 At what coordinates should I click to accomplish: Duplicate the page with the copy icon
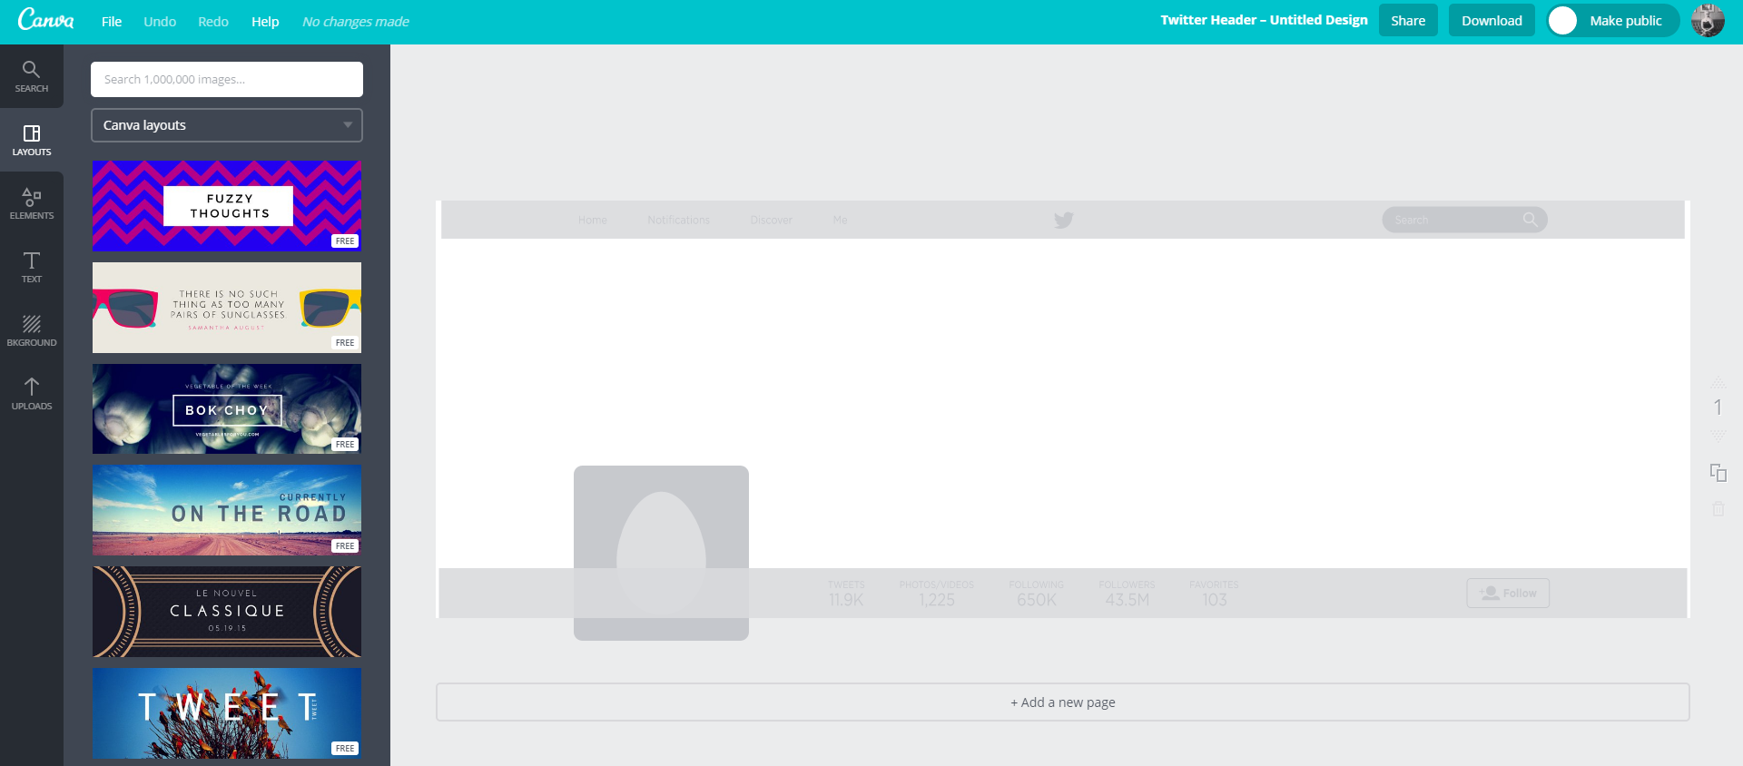[x=1718, y=472]
